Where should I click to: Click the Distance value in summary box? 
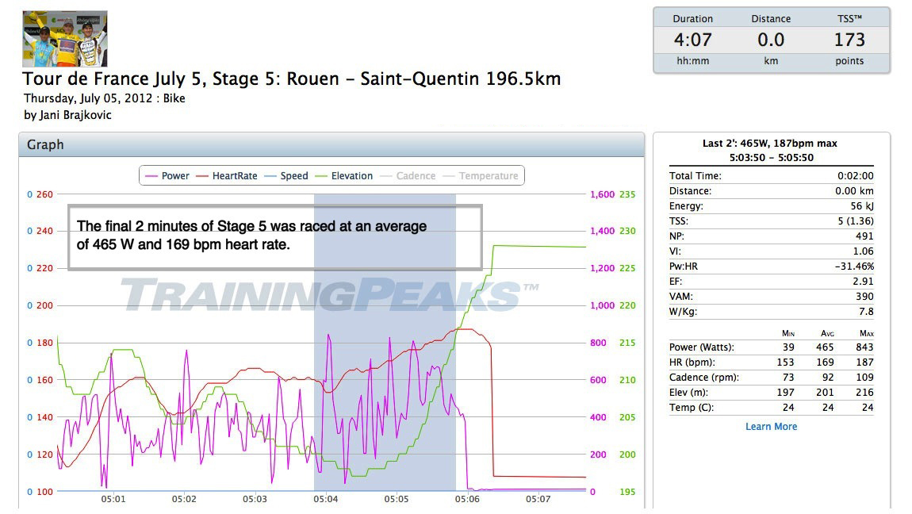pos(771,40)
